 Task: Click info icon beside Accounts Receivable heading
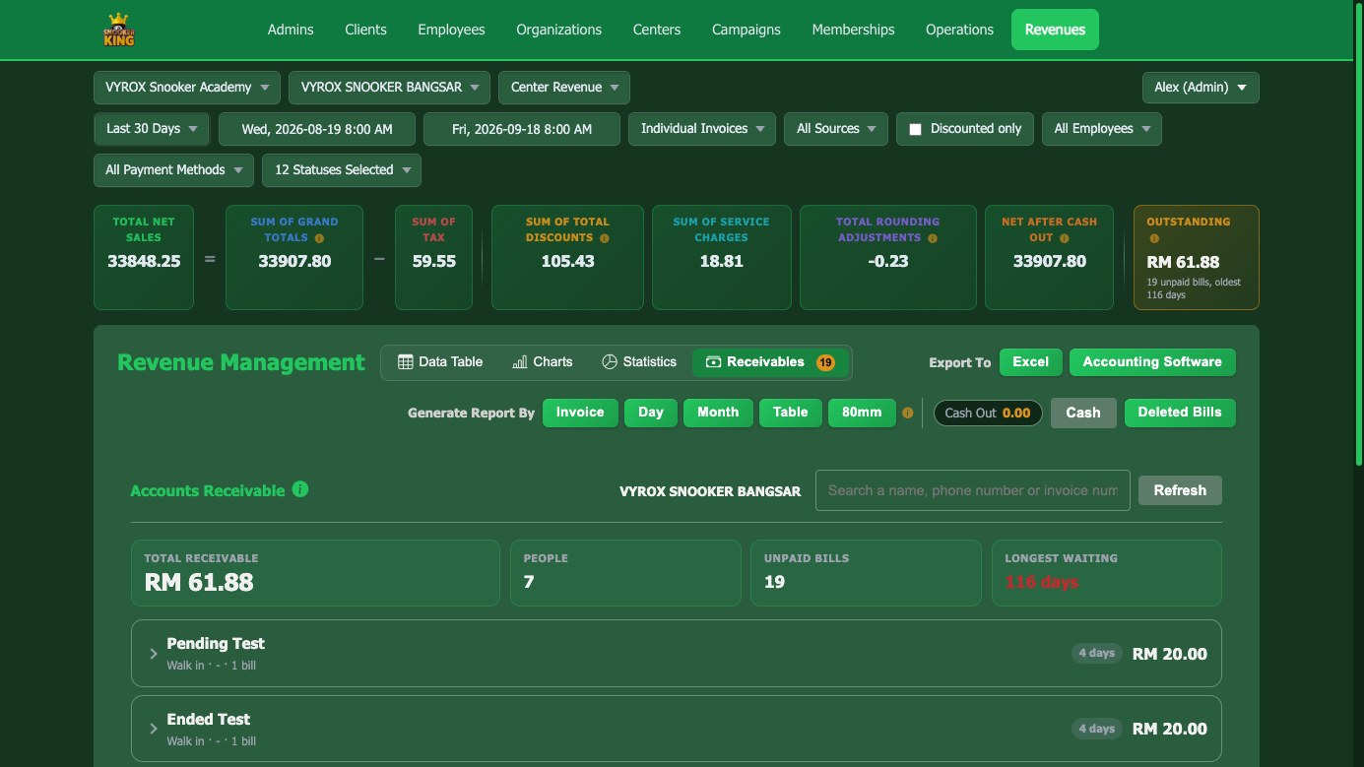click(x=300, y=489)
